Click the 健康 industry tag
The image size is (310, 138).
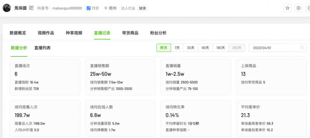pos(143,8)
